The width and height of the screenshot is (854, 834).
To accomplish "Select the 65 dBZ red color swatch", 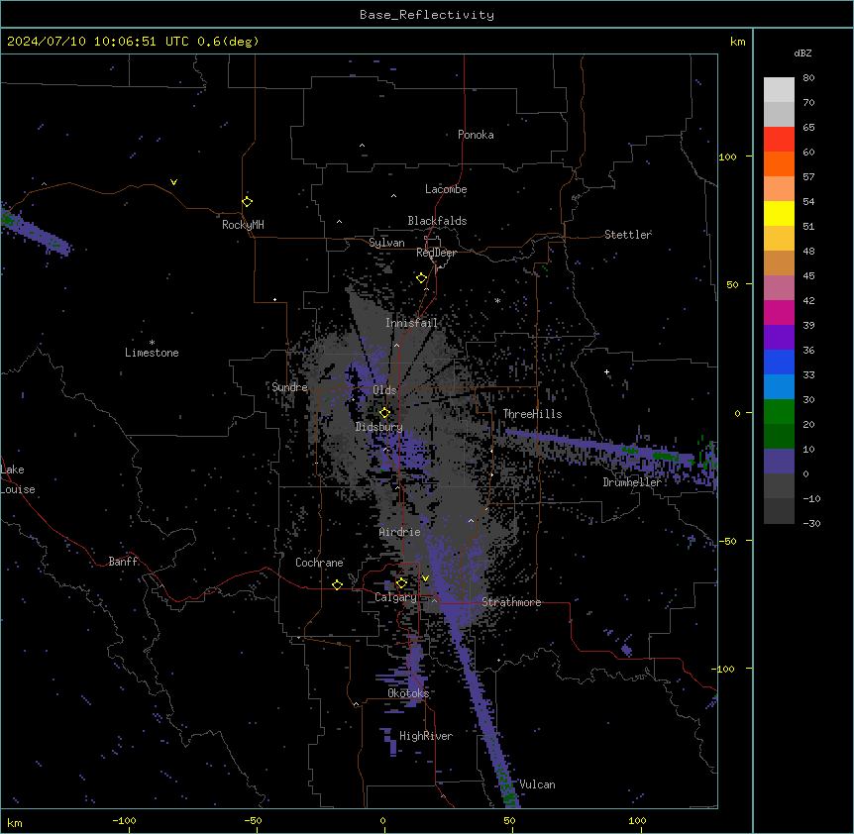I will (x=779, y=139).
